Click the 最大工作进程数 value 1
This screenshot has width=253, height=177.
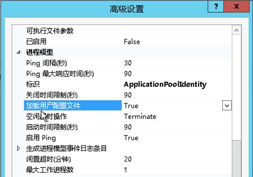click(126, 170)
